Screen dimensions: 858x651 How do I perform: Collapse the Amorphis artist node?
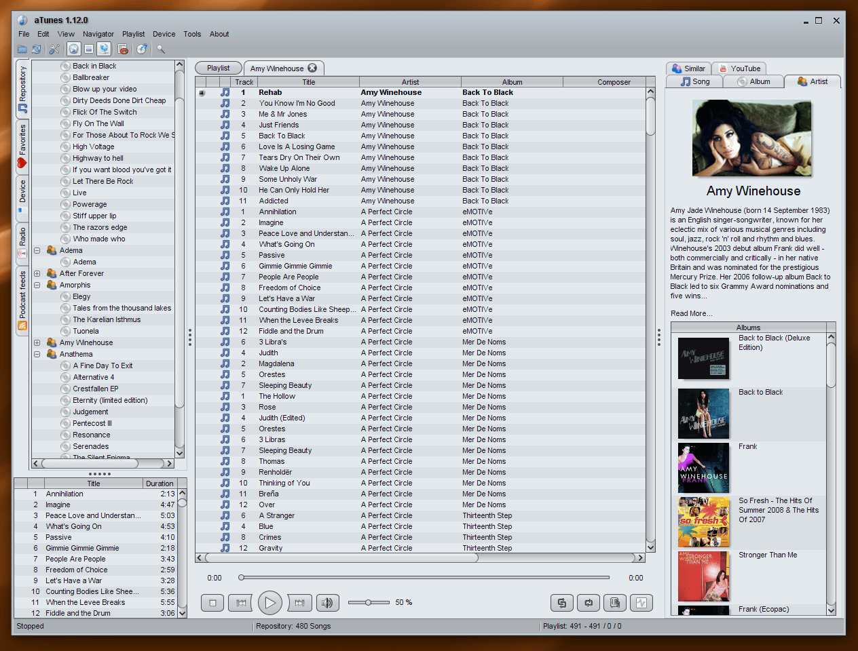37,285
